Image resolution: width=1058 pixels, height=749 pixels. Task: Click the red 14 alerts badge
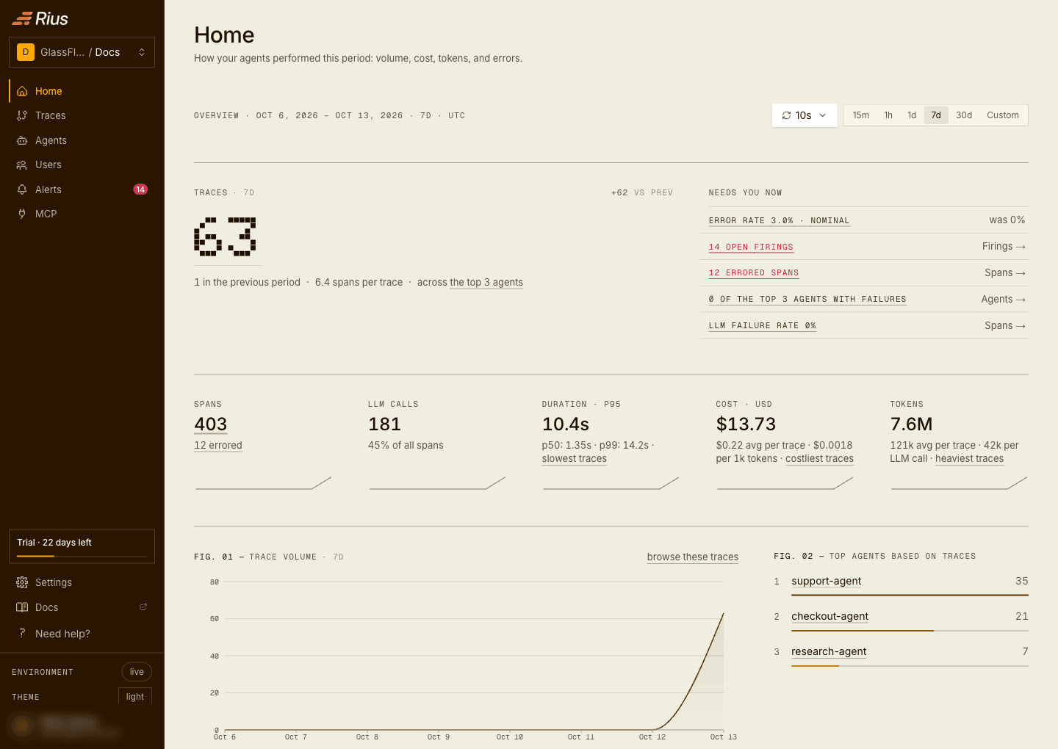pyautogui.click(x=140, y=189)
